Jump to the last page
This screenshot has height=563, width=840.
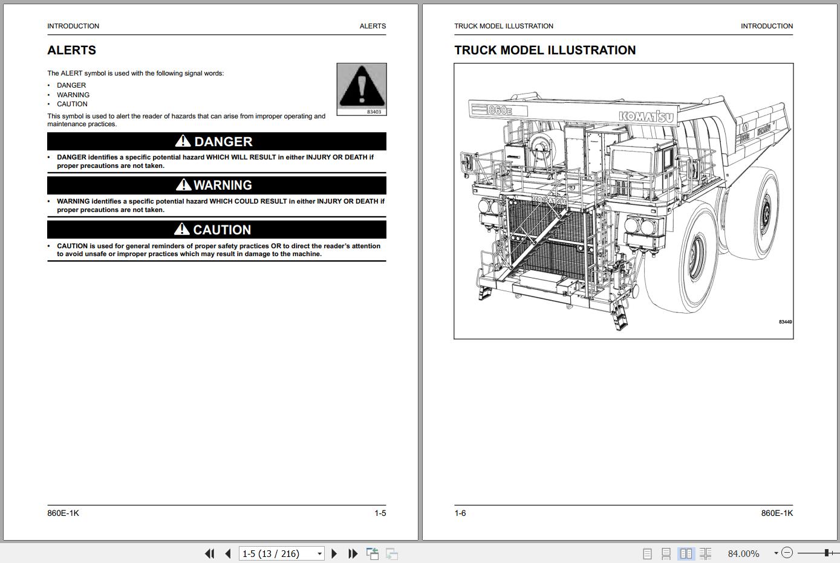pos(353,553)
